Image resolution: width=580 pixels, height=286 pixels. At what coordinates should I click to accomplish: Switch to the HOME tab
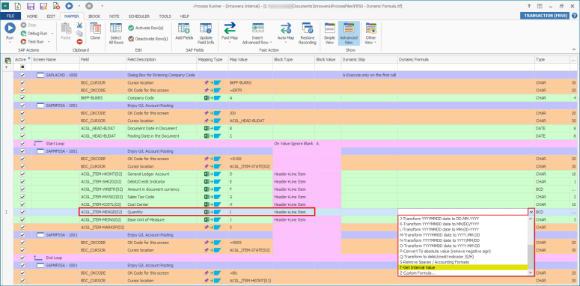tap(32, 16)
